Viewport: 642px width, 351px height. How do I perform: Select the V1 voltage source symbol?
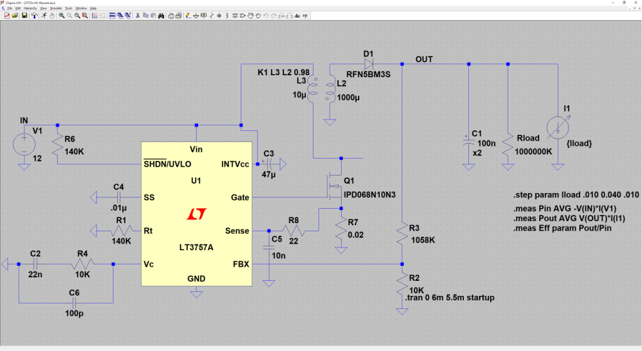click(24, 144)
